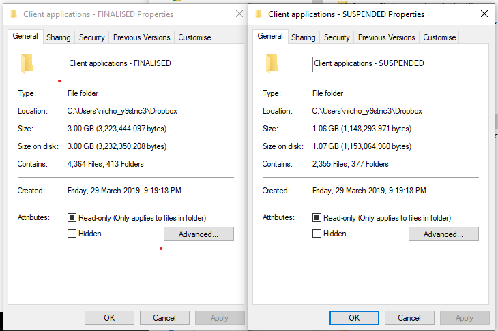Click folder icon in SUSPENDED title bar

click(x=259, y=14)
